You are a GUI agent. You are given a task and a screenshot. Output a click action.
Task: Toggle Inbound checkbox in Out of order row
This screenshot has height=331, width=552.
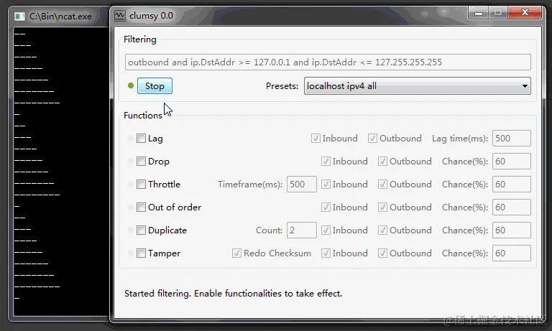[326, 208]
